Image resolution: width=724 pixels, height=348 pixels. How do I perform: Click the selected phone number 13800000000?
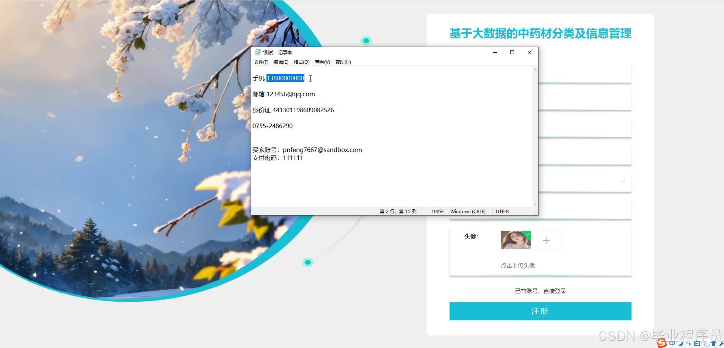(x=285, y=78)
